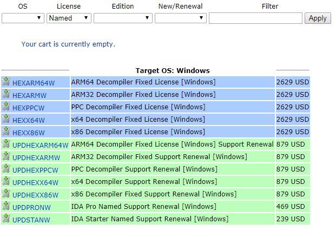Add HEXX64W using its cart icon
This screenshot has width=336, height=237.
point(6,119)
